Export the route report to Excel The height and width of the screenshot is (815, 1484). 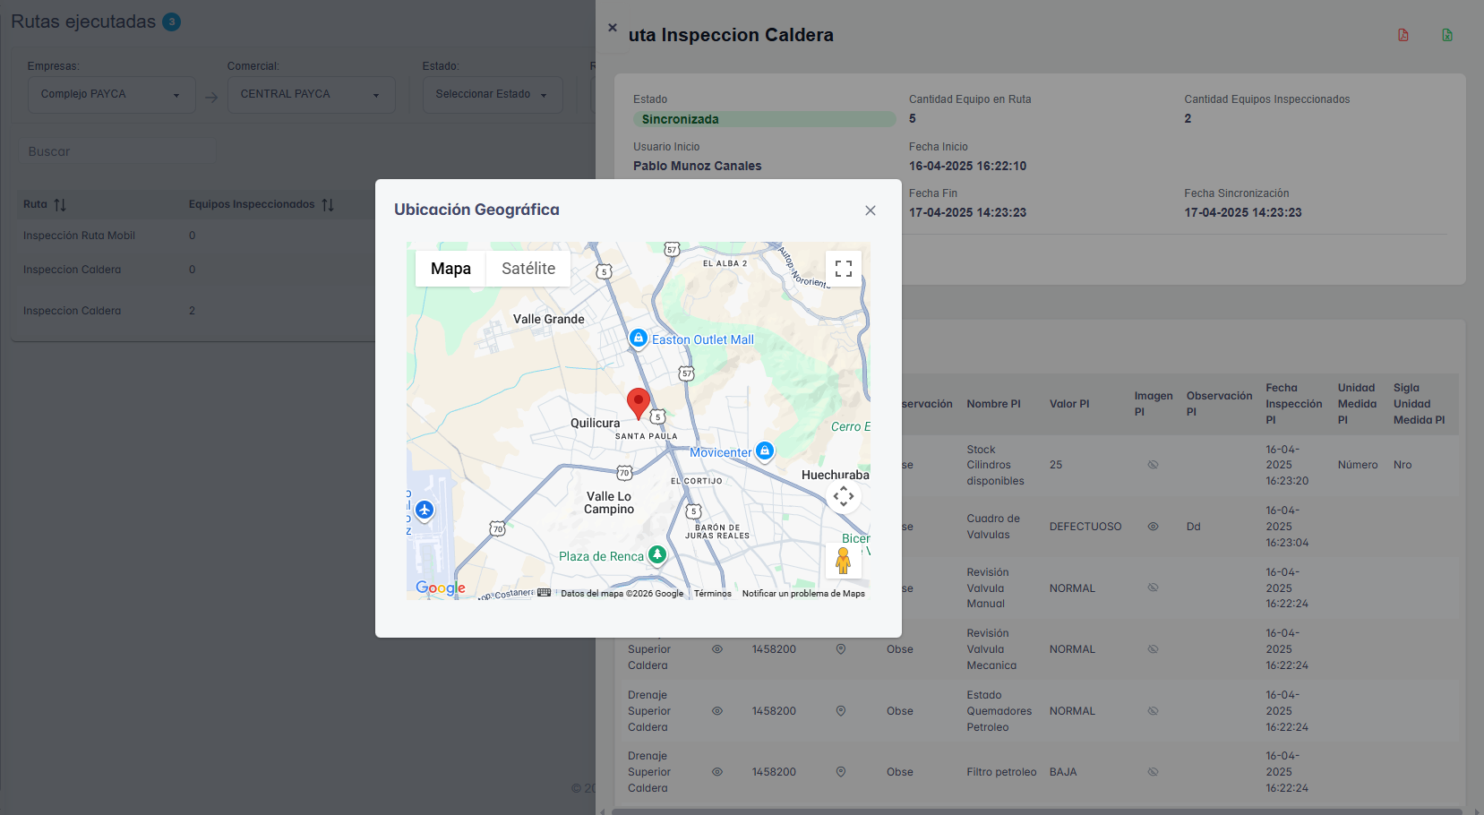1447,34
